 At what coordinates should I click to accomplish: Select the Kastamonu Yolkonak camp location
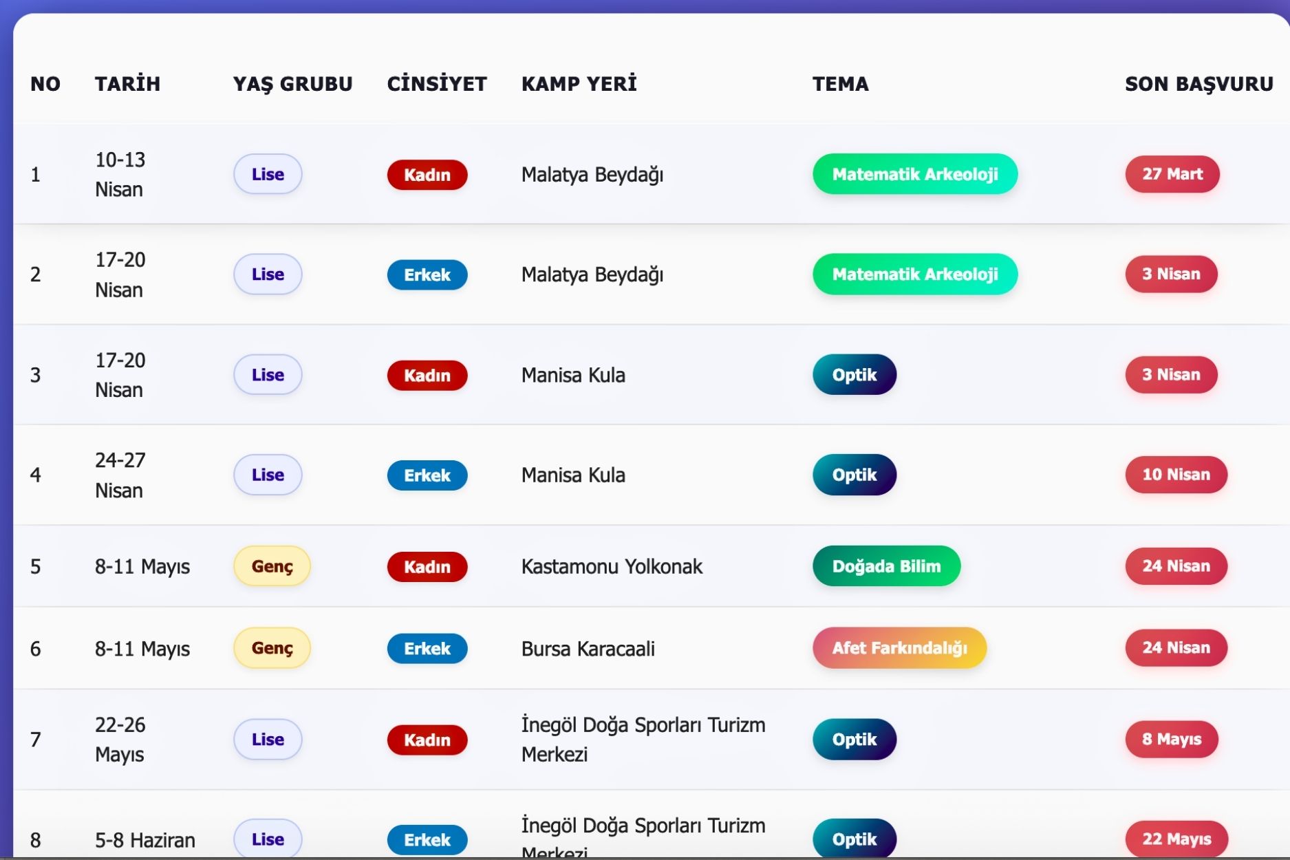611,566
